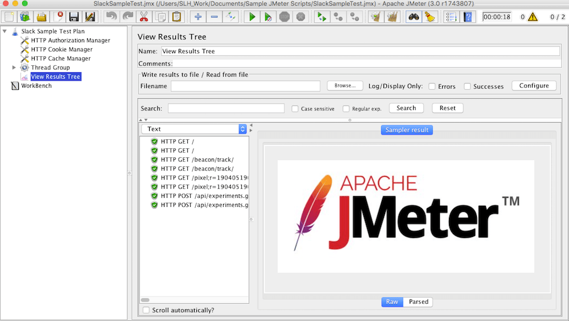Close the test plan with Close icon
The width and height of the screenshot is (569, 321).
pyautogui.click(x=57, y=16)
